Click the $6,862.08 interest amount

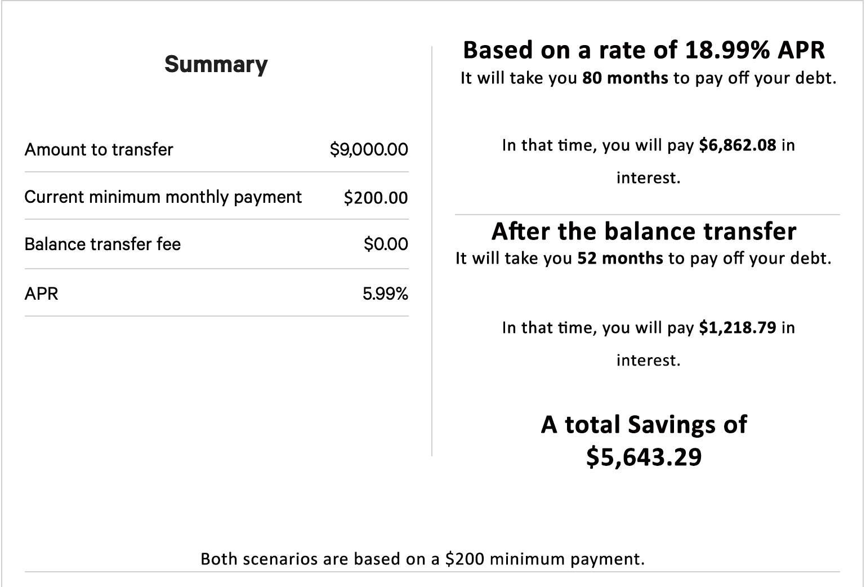coord(737,145)
